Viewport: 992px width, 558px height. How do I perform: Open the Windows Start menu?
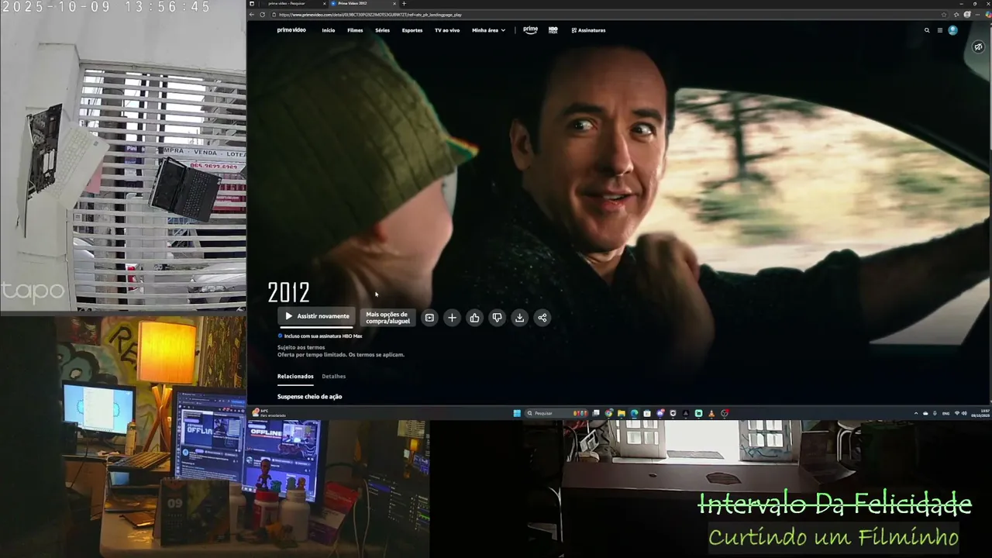tap(517, 413)
